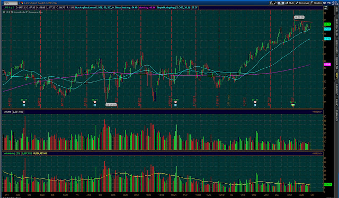
Task: Click the share chart icon
Action: (271, 3)
